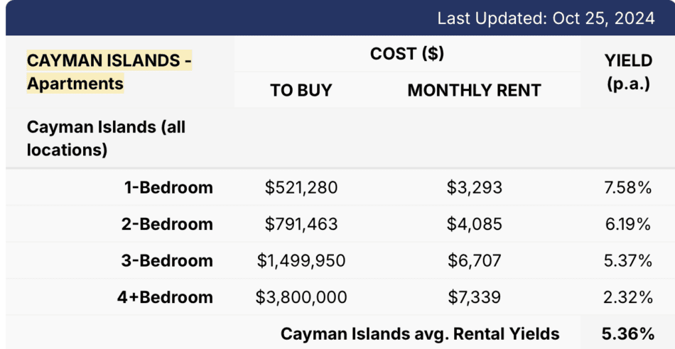Click the COST ($) column header

407,54
